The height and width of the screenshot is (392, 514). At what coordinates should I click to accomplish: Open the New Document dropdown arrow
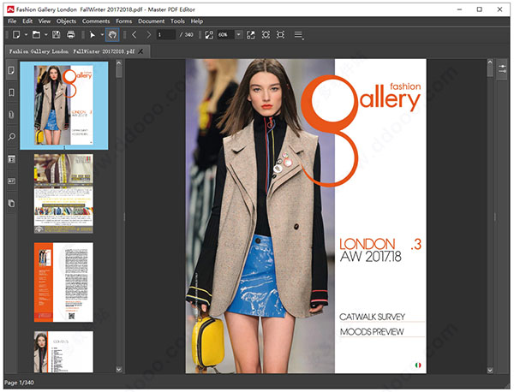pos(26,35)
